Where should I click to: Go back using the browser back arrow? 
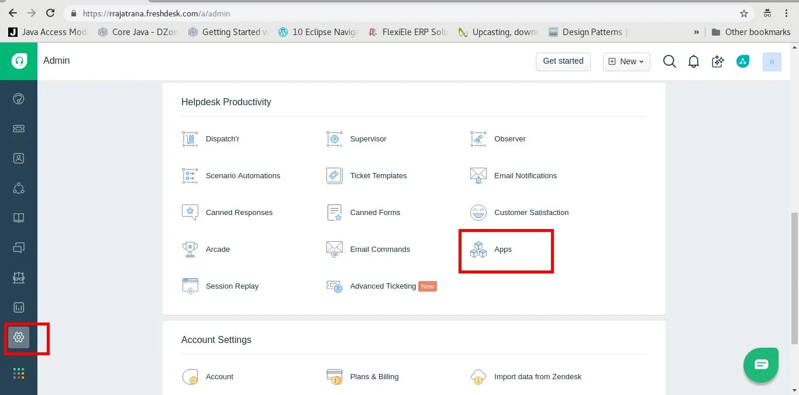coord(12,13)
